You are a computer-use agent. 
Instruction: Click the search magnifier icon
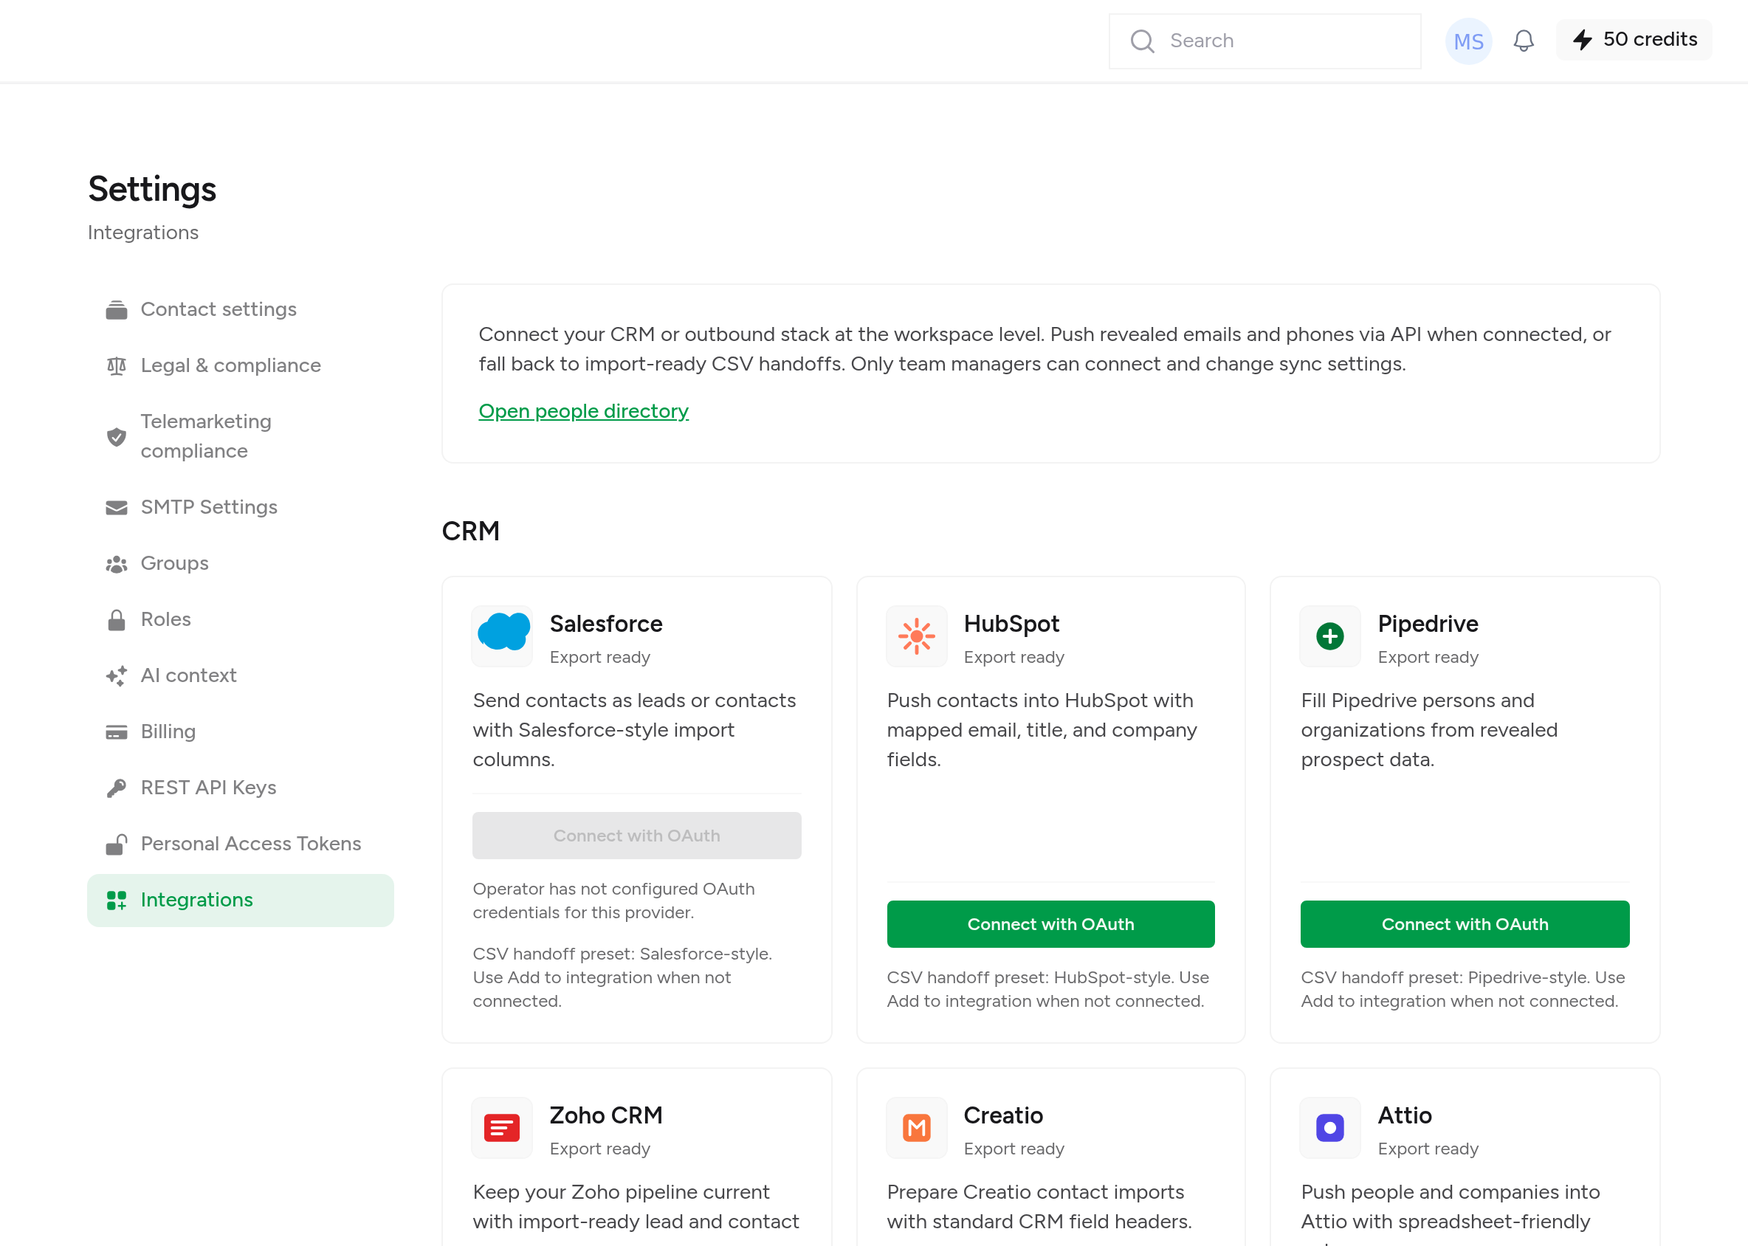click(1142, 41)
